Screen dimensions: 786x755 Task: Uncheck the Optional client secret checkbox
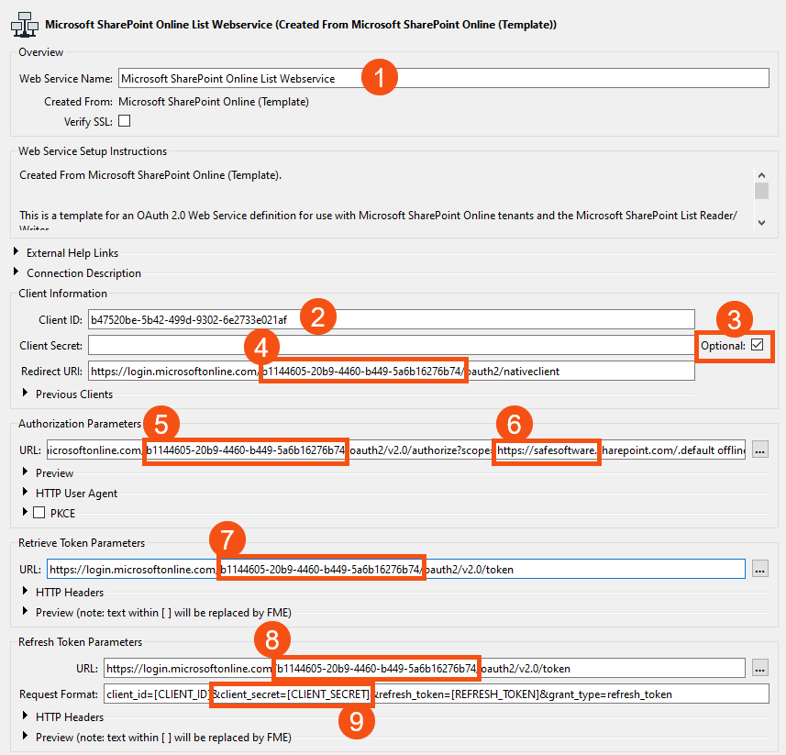click(x=757, y=345)
